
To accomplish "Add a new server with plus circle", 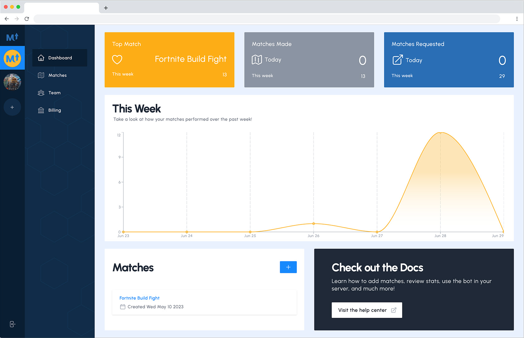I will click(12, 107).
